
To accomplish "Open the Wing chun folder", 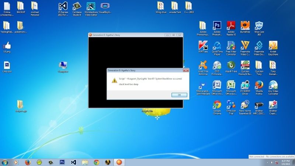I will pyautogui.click(x=161, y=8).
